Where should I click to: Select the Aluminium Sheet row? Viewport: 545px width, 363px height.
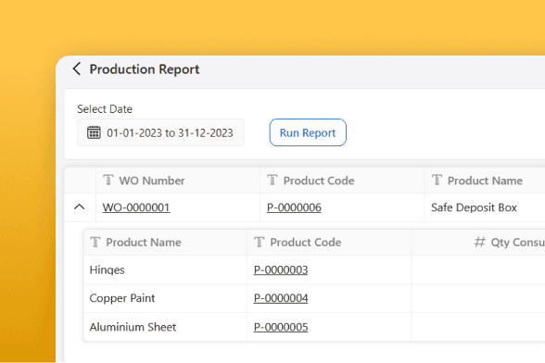[314, 327]
